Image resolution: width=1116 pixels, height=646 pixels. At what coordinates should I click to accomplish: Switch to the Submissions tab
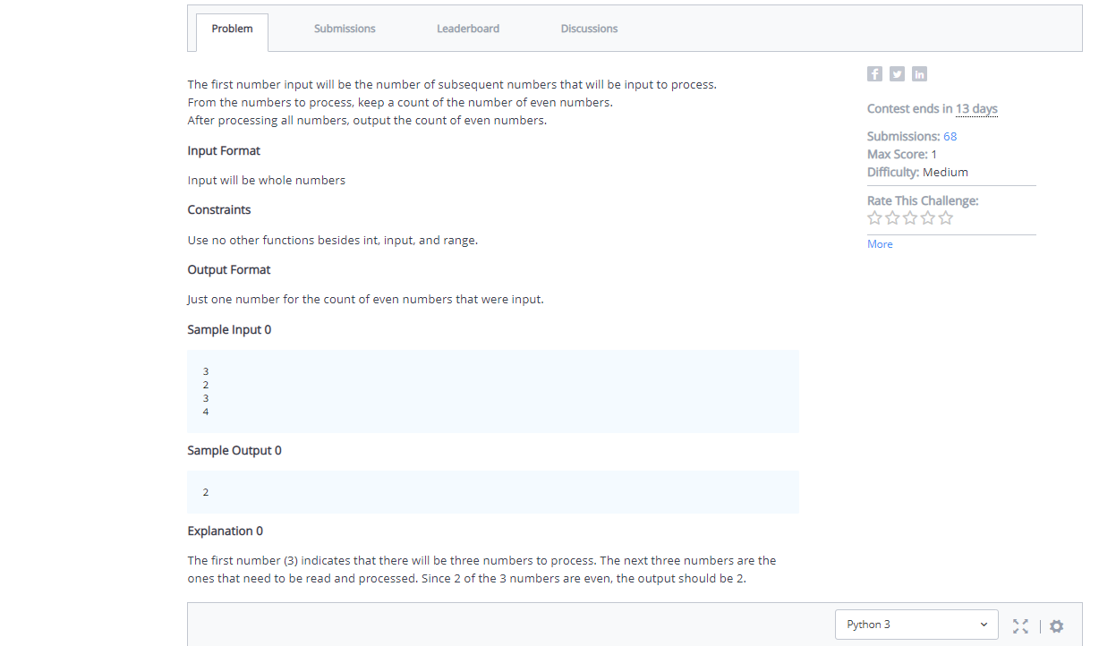(x=344, y=28)
